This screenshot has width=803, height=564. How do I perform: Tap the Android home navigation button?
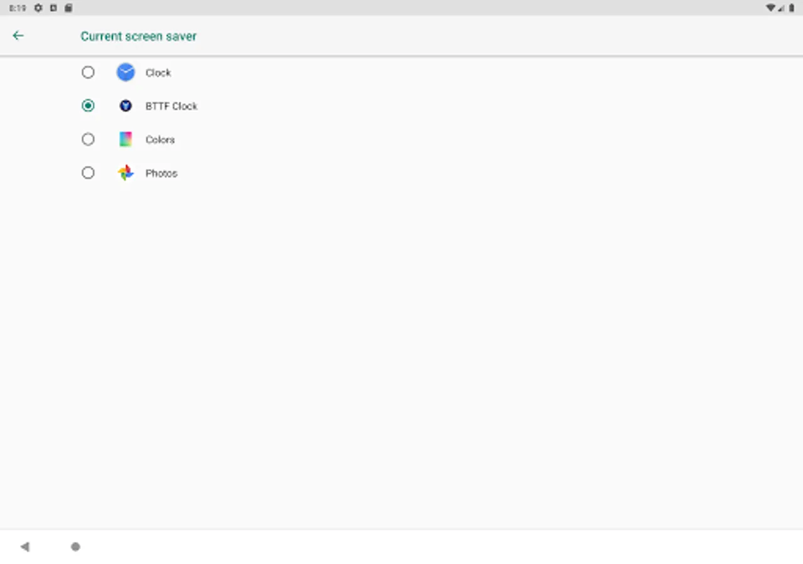[75, 547]
